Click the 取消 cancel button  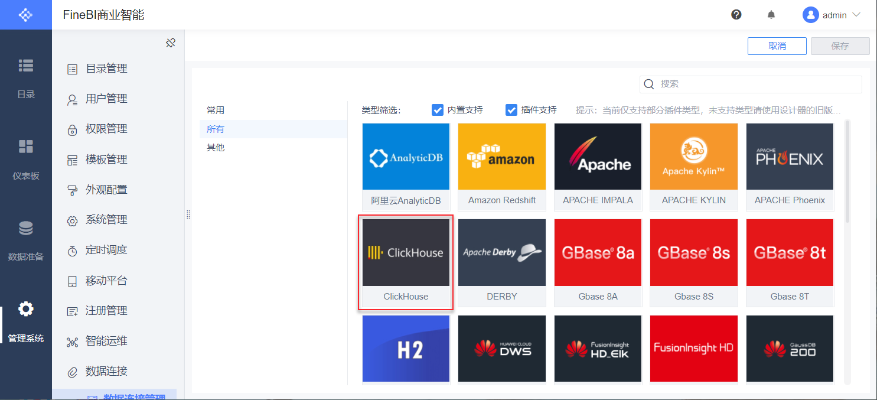tap(777, 46)
